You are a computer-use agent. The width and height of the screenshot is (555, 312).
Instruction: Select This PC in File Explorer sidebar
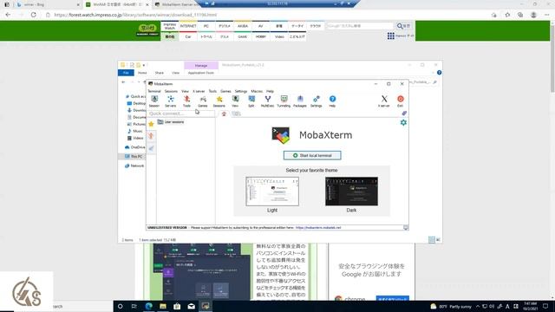[134, 156]
